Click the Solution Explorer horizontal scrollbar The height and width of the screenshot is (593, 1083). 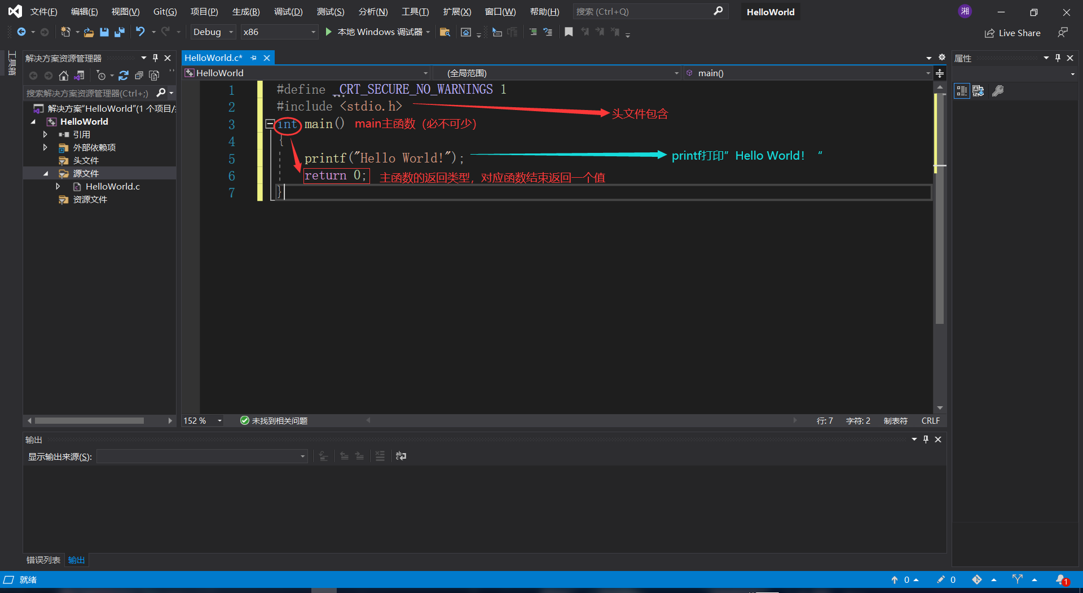pyautogui.click(x=89, y=421)
